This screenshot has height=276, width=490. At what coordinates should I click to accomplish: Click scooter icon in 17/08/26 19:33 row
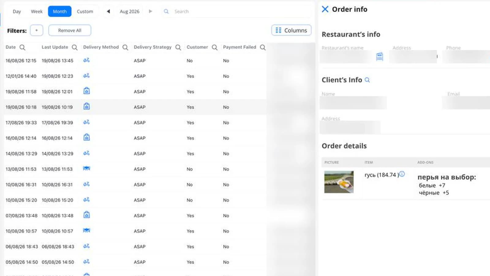[86, 122]
